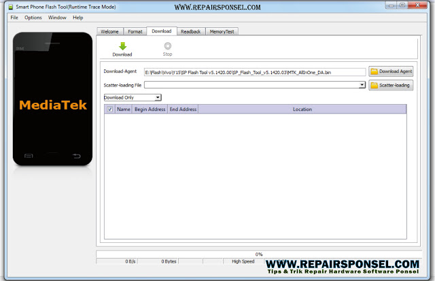Click the app icon in title bar
The image size is (435, 281).
coord(11,7)
